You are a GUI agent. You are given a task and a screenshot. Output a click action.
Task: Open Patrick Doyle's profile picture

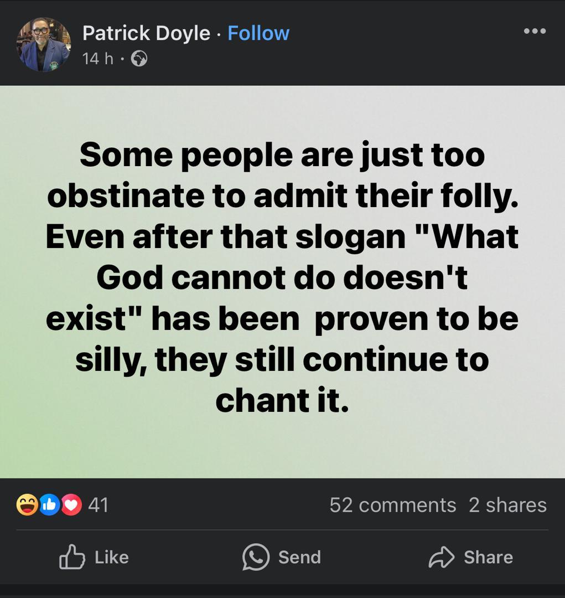(44, 45)
